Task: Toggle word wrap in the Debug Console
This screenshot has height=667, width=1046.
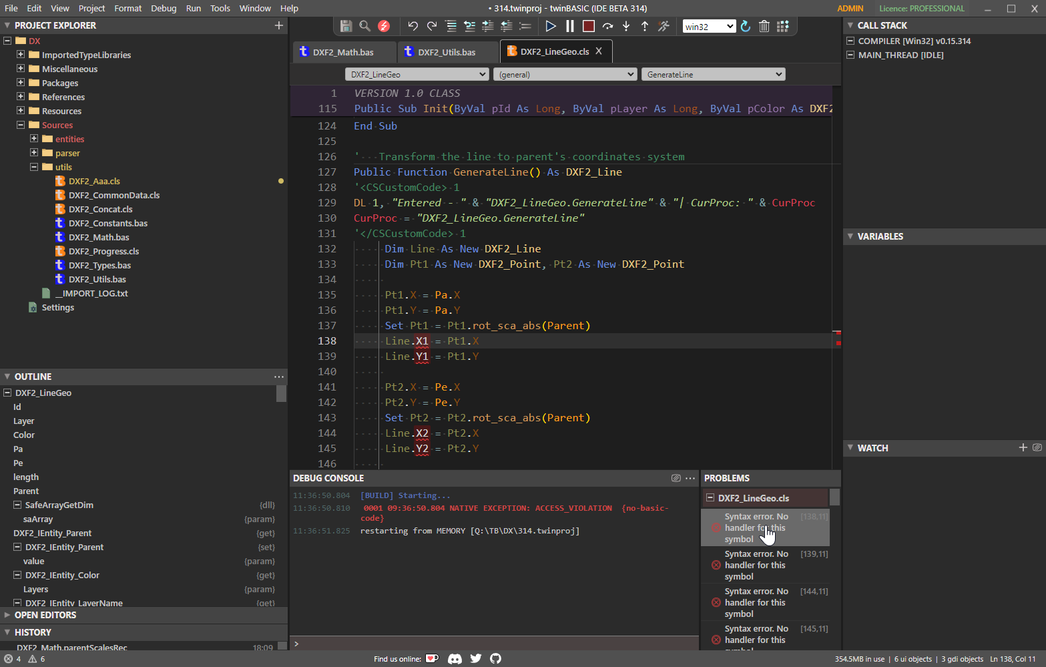Action: [x=676, y=478]
